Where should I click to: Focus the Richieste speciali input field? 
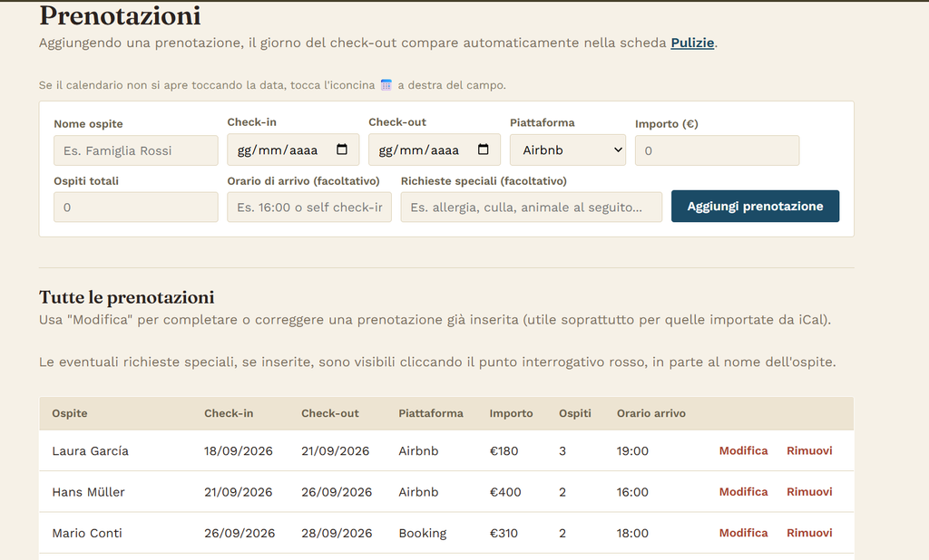(x=531, y=208)
